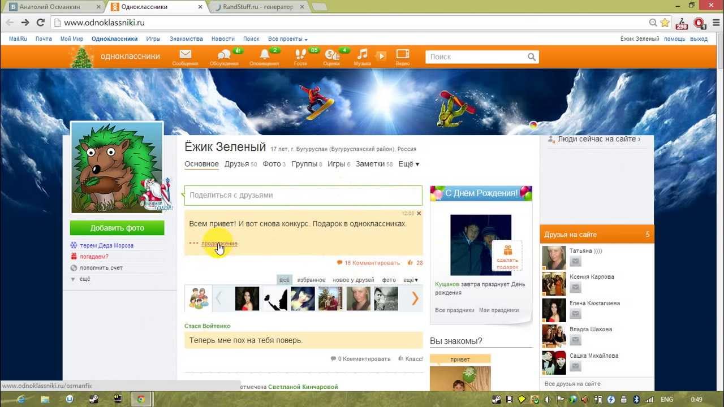Viewport: 724px width, 407px height.
Task: Open Сашка Михайлова friend avatar
Action: click(554, 363)
